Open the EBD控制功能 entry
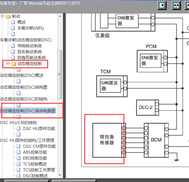 tap(35, 158)
